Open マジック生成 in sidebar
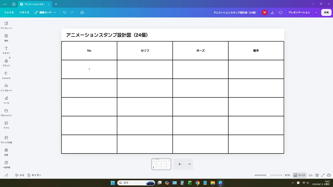This screenshot has width=333, height=187. click(6, 139)
